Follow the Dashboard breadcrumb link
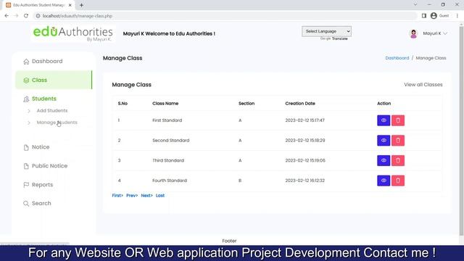This screenshot has width=464, height=261. (x=397, y=58)
